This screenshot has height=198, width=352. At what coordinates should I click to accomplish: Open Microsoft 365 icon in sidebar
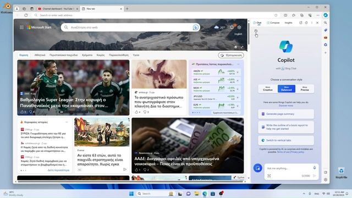coord(326,45)
